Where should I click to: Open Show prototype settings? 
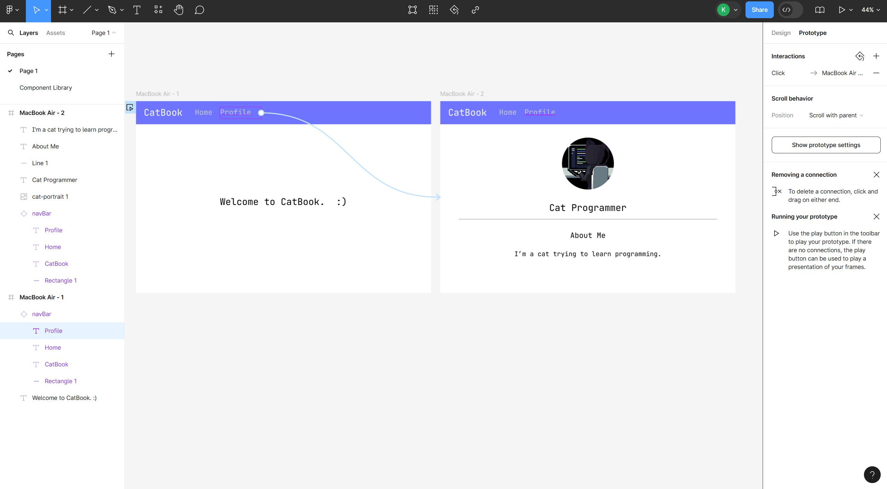pyautogui.click(x=826, y=145)
